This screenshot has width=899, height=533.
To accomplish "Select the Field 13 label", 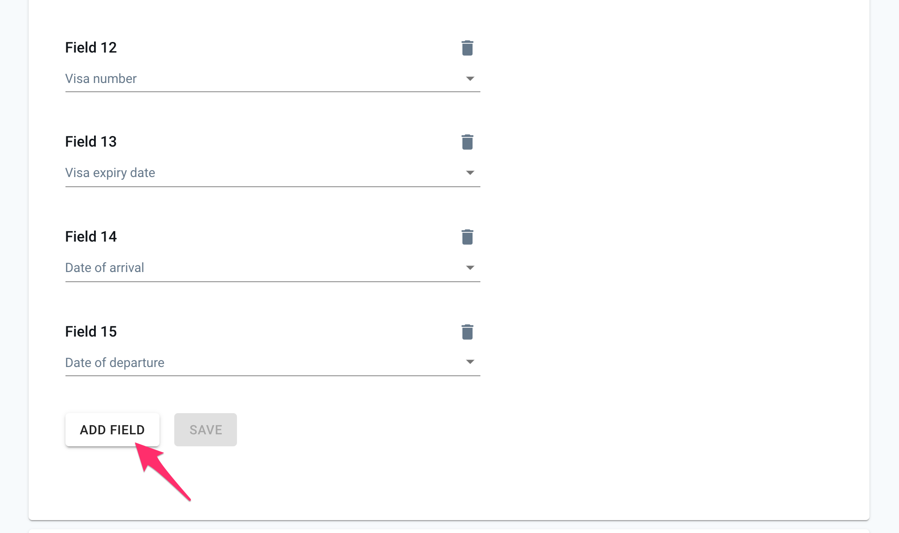I will pyautogui.click(x=91, y=142).
